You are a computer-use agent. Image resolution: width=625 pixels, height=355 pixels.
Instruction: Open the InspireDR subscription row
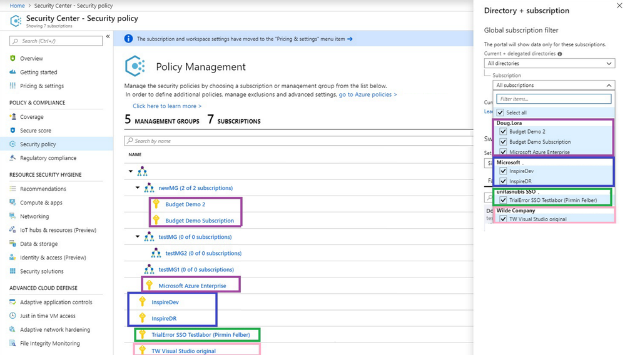(x=164, y=318)
